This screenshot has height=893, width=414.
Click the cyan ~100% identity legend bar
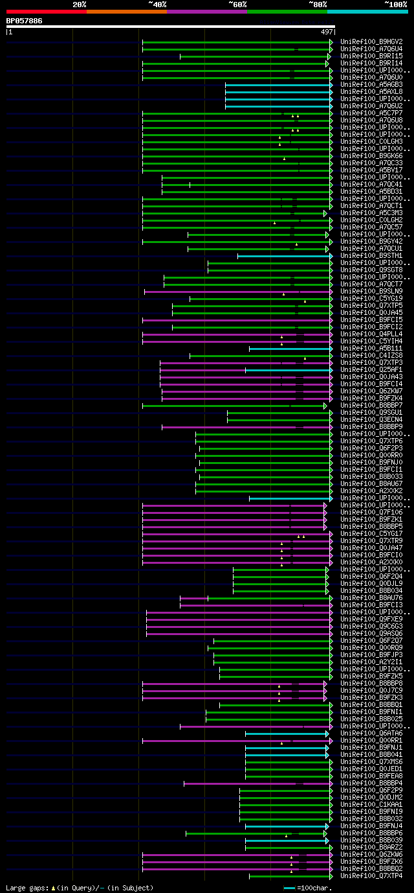pyautogui.click(x=367, y=12)
